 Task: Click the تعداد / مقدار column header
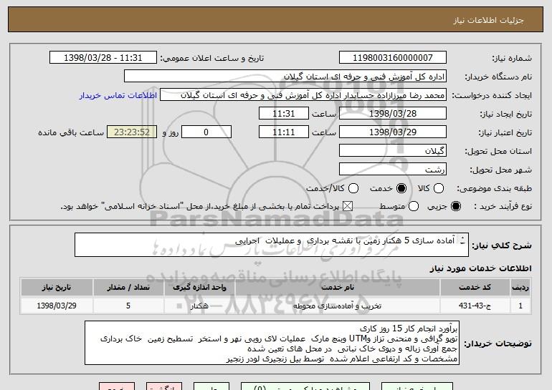pos(128,288)
